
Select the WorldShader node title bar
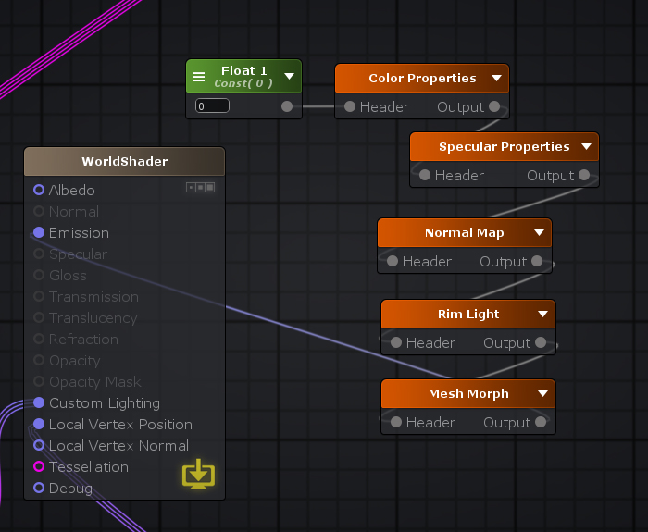click(x=124, y=162)
